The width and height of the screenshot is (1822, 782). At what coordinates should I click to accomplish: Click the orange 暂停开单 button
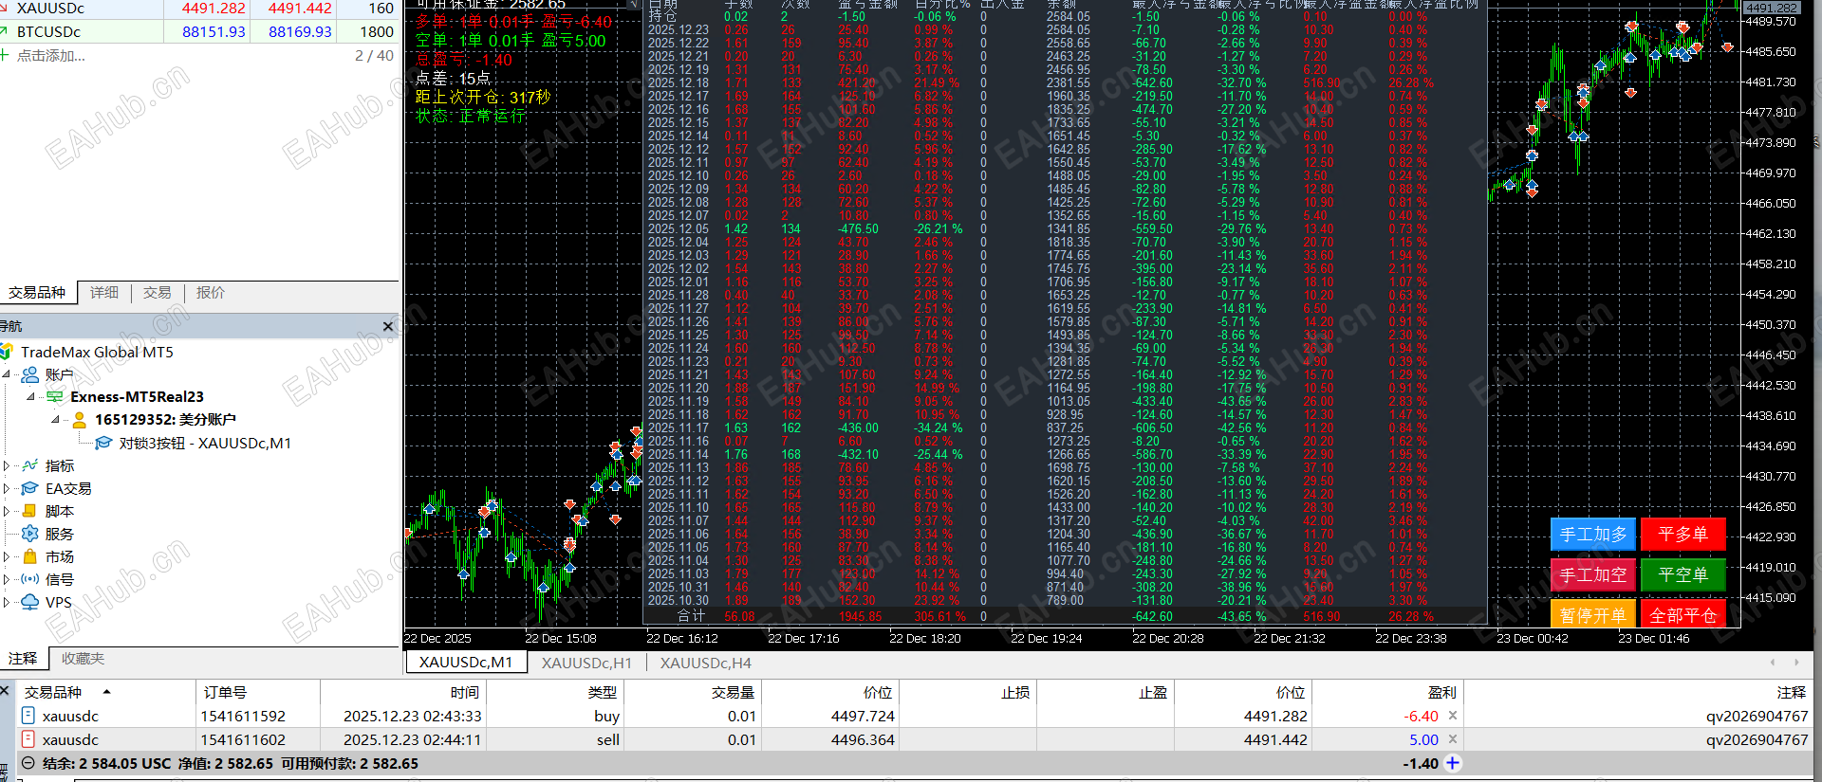(1592, 614)
